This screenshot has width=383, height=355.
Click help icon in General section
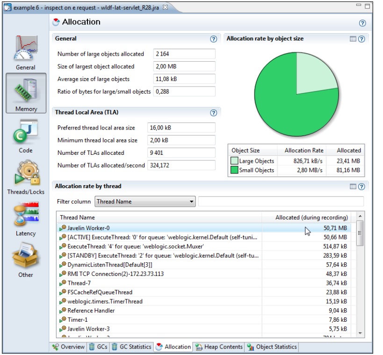(x=213, y=39)
